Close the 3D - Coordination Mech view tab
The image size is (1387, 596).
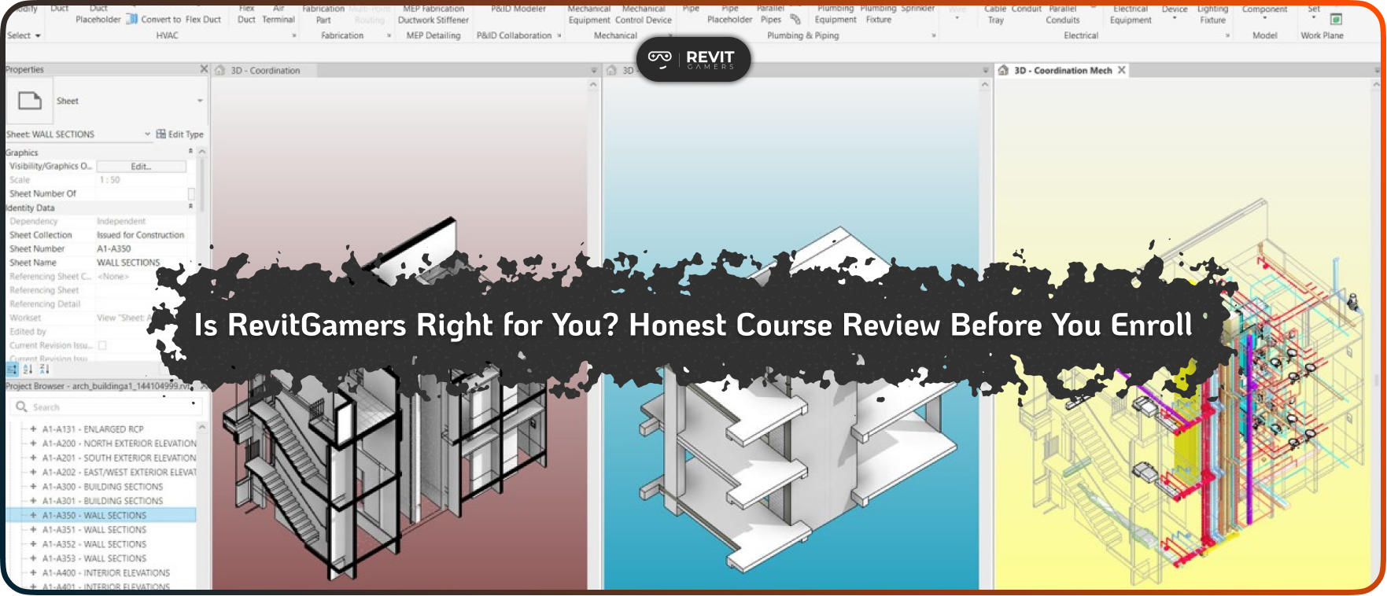pyautogui.click(x=1122, y=70)
